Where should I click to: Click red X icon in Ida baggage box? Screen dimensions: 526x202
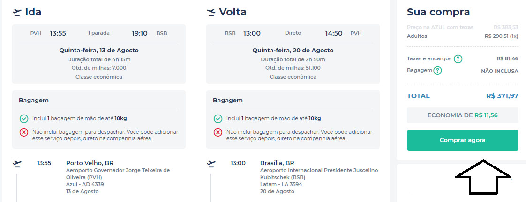click(x=24, y=132)
